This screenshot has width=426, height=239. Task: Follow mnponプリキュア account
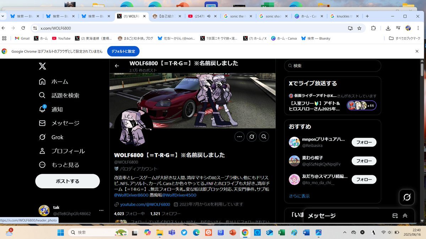click(x=364, y=142)
